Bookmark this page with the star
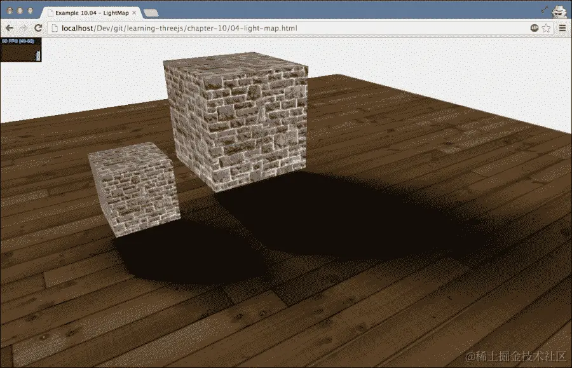 (546, 28)
